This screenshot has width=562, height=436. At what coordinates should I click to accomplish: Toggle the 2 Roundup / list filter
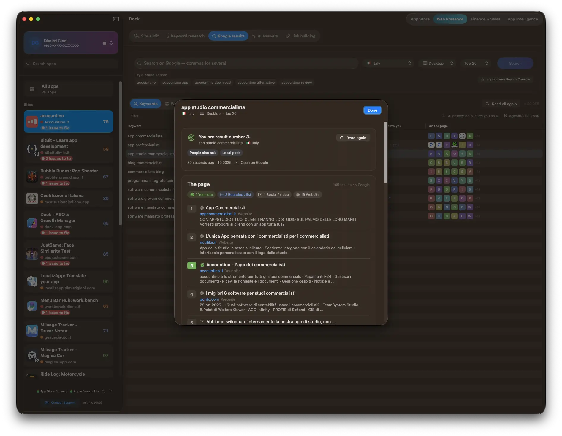[235, 195]
